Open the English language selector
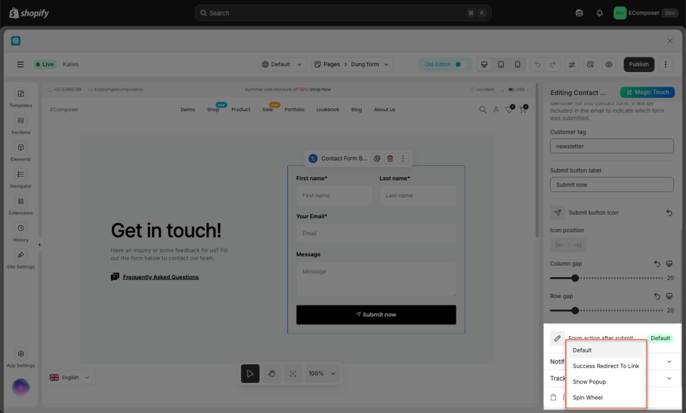 tap(72, 378)
